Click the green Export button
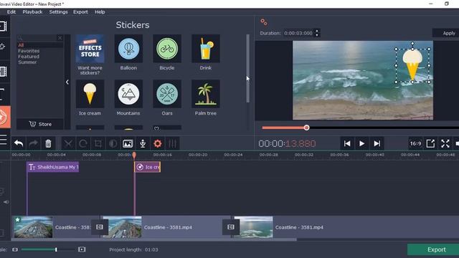Image resolution: width=459 pixels, height=258 pixels. click(433, 249)
